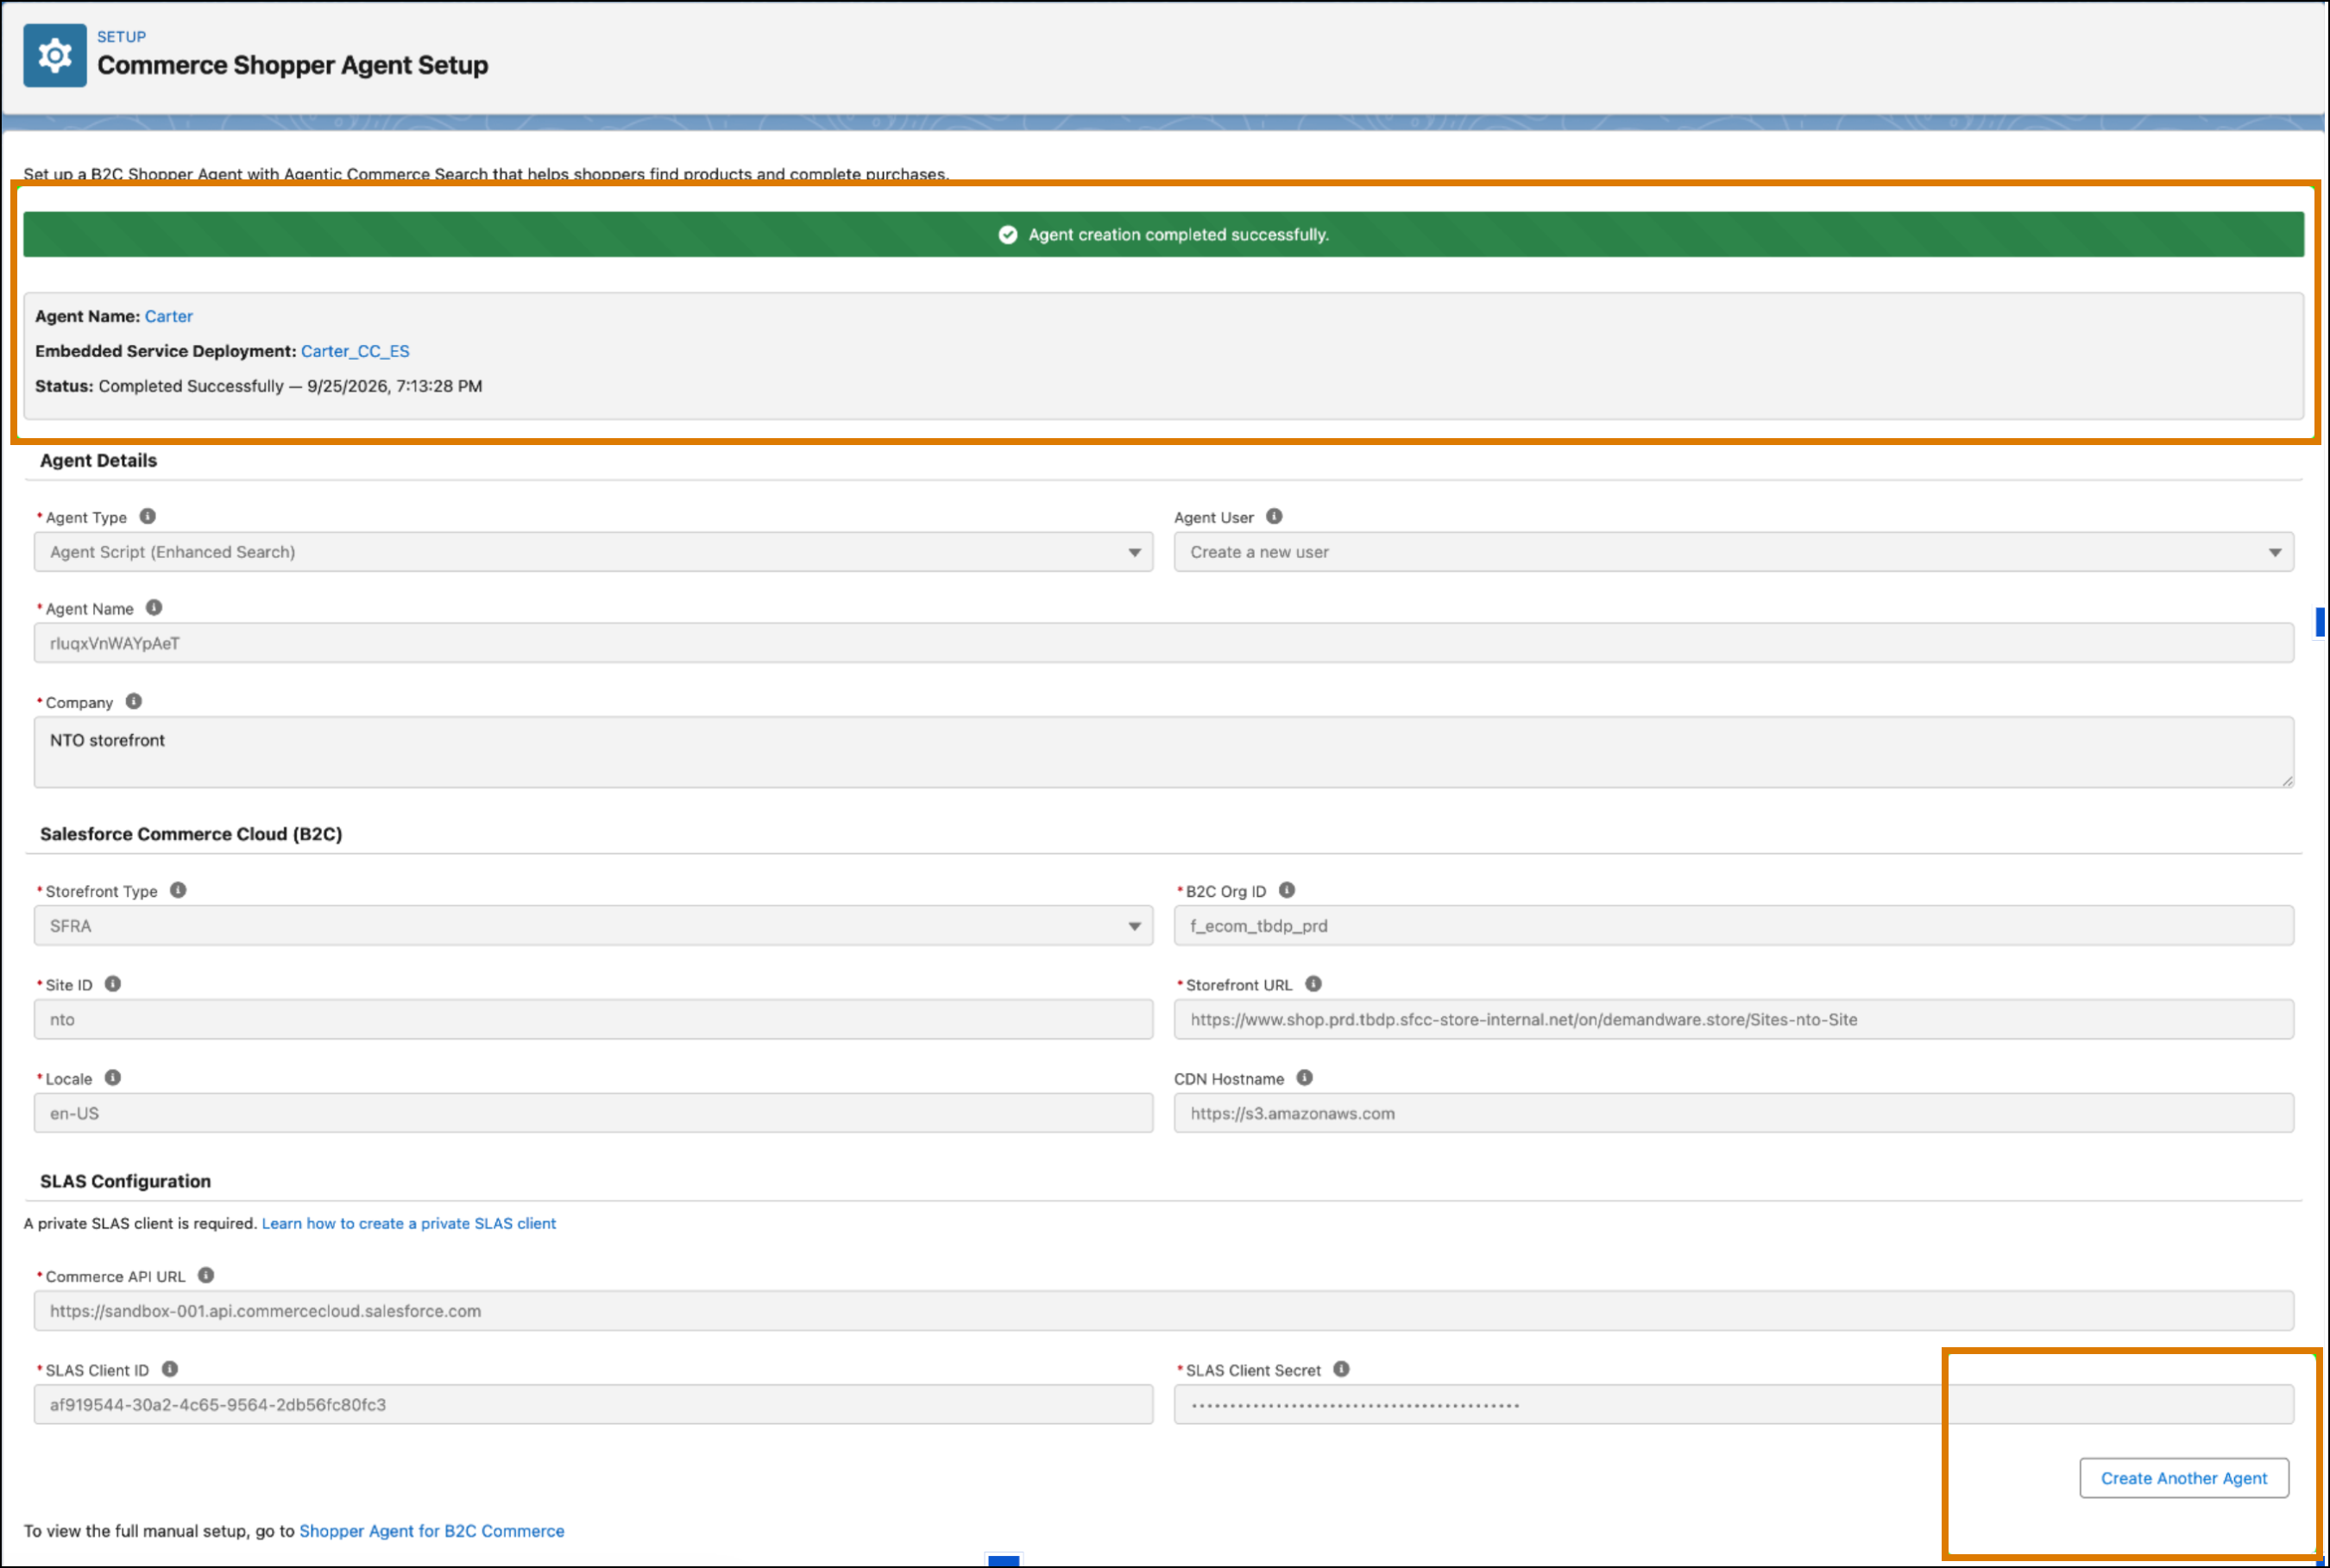Click the 'Completed Successfully — 9/25/2026, 7:13:28 PM' status text
2330x1568 pixels.
(290, 386)
